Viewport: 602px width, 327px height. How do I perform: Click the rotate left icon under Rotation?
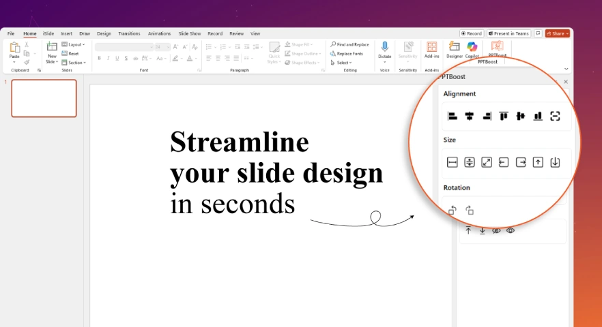452,211
